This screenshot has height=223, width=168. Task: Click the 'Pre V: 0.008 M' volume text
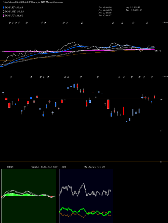[x=133, y=10]
